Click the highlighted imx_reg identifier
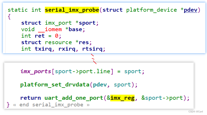The image size is (207, 115). pos(122,98)
